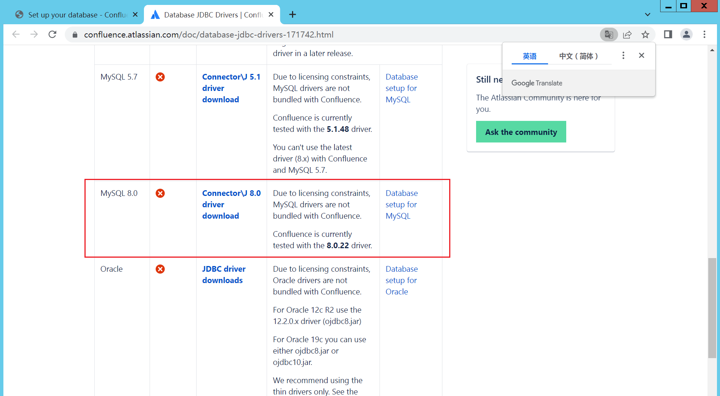
Task: Open Translate popup options menu
Action: click(623, 56)
